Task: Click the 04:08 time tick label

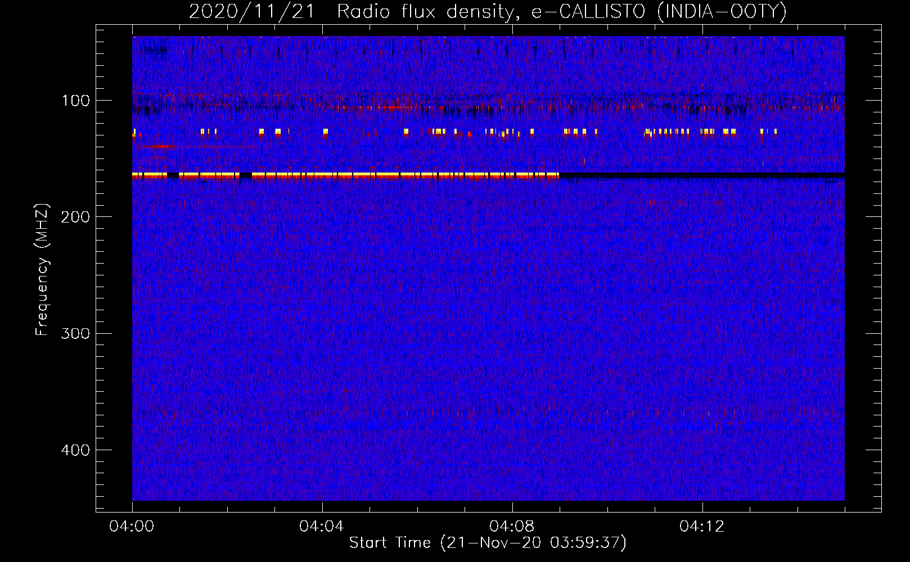Action: [512, 527]
